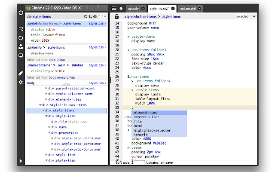Click the div.style-items header title
The width and height of the screenshot is (275, 172).
point(39,16)
